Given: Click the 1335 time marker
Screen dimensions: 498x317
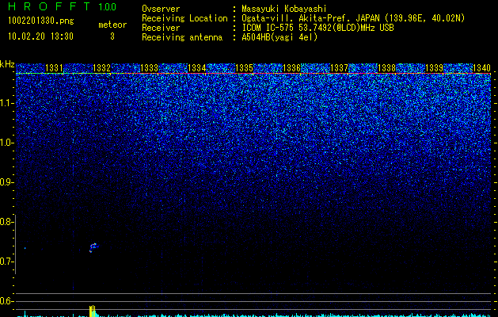Looking at the screenshot, I should point(244,67).
